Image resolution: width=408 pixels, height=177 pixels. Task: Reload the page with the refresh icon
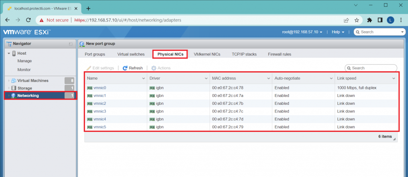29,20
